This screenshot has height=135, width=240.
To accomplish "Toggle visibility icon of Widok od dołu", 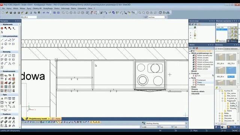I will (193, 58).
